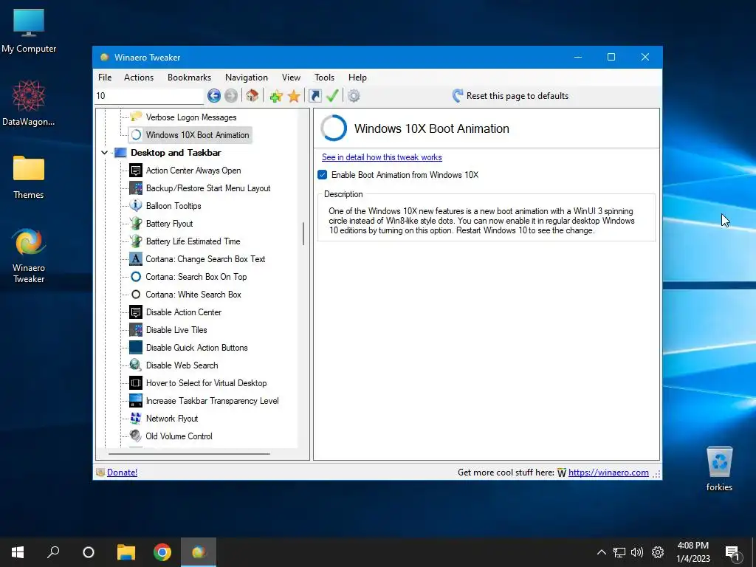Open the notification center icon on taskbar
756x567 pixels.
[x=733, y=552]
